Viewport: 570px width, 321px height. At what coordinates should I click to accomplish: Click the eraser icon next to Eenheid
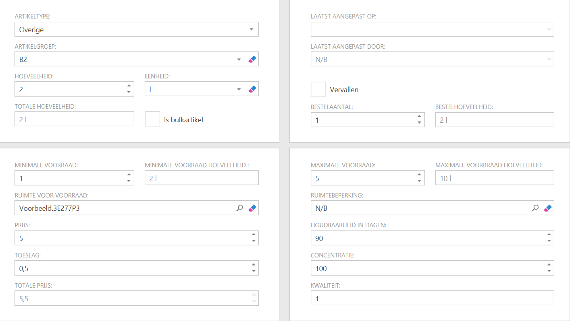pyautogui.click(x=252, y=89)
